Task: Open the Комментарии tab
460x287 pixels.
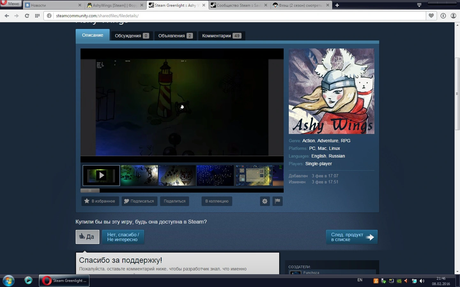Action: [222, 36]
